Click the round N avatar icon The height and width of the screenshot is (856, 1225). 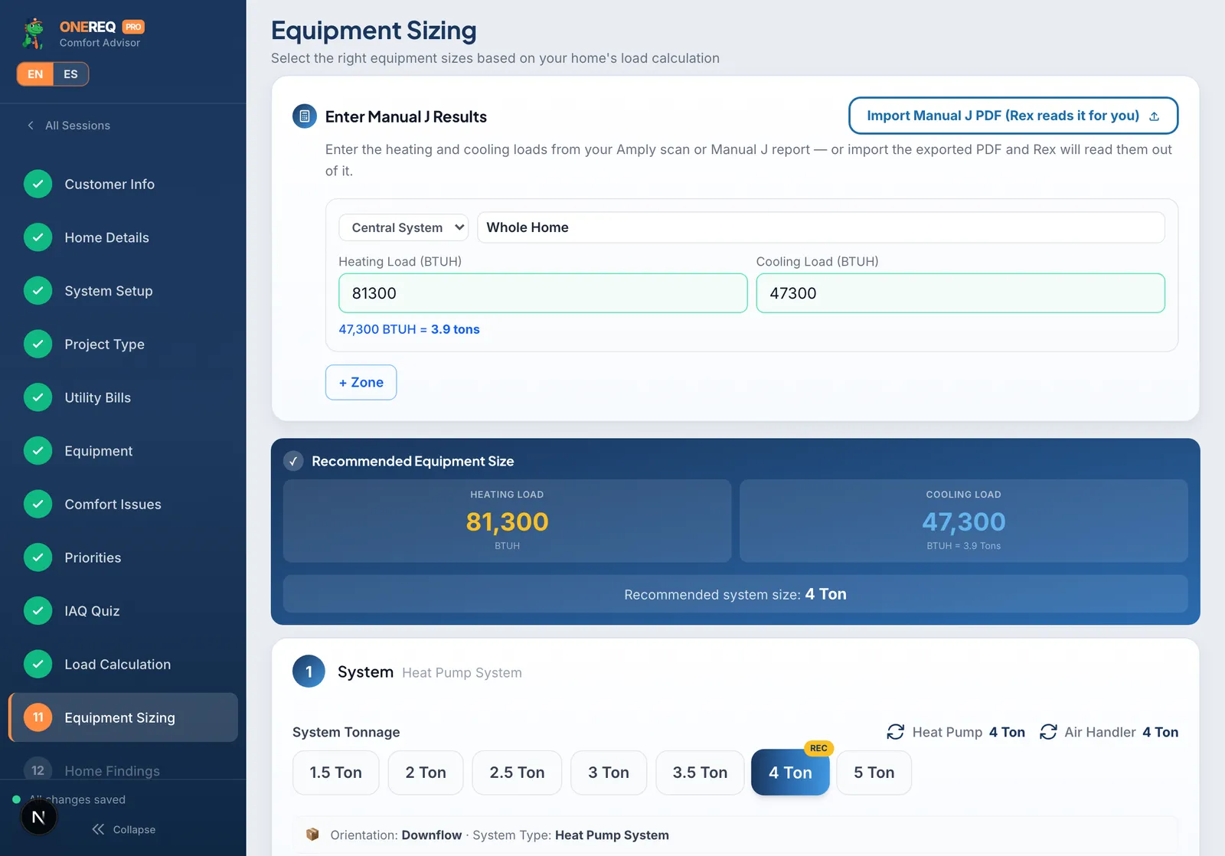click(x=38, y=818)
